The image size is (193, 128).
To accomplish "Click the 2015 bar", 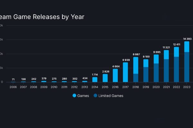I will [x=105, y=78].
